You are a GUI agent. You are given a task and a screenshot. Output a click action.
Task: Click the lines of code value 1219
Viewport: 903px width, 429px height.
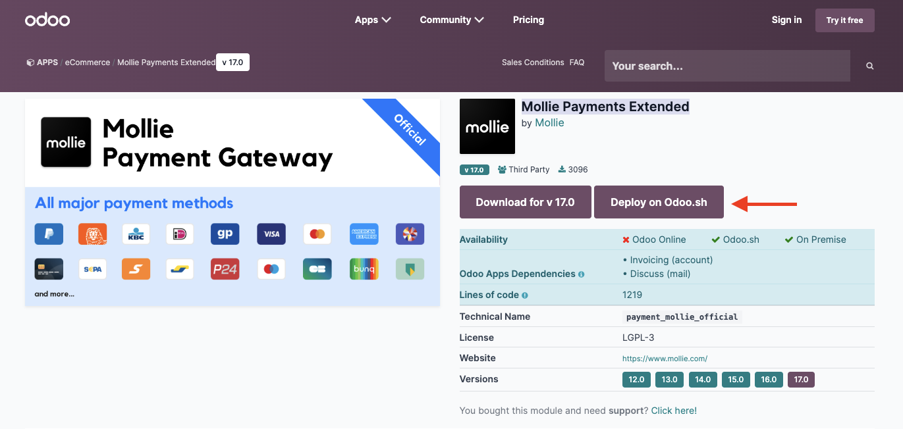pyautogui.click(x=632, y=295)
